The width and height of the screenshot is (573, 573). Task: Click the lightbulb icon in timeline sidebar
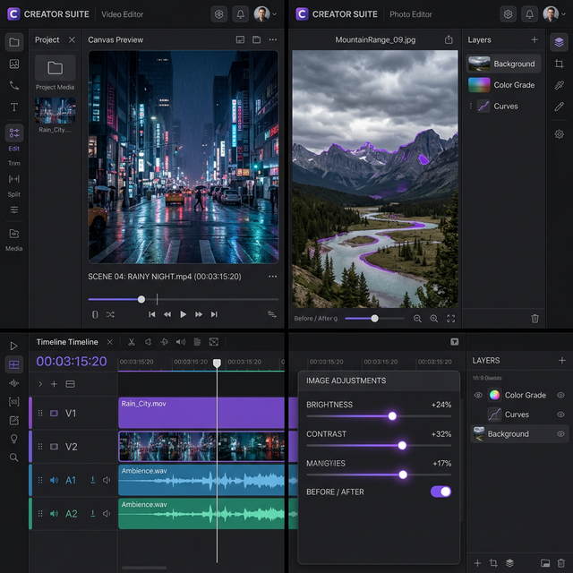(x=14, y=439)
